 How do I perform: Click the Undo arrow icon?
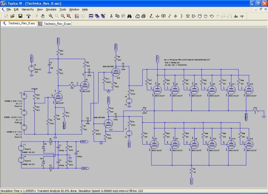pos(212,16)
